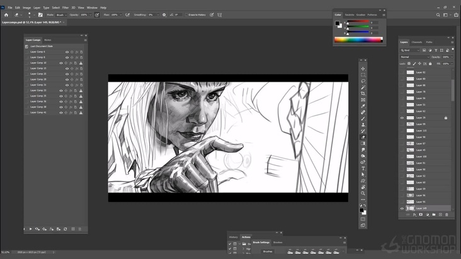This screenshot has width=461, height=259.
Task: Open the blending mode dropdown set to Normal
Action: coord(414,57)
